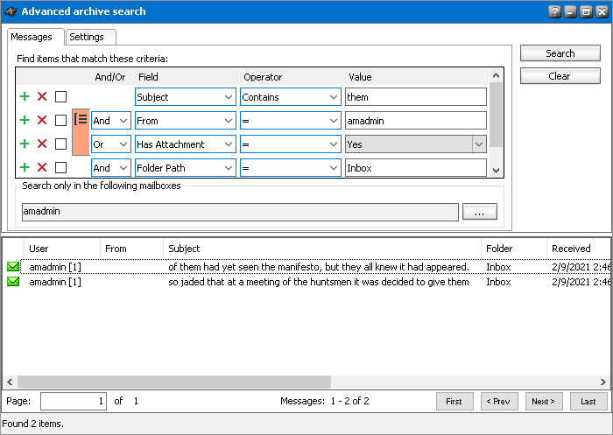Enable the Has Attachment row checkbox
This screenshot has width=613, height=435.
tap(60, 144)
